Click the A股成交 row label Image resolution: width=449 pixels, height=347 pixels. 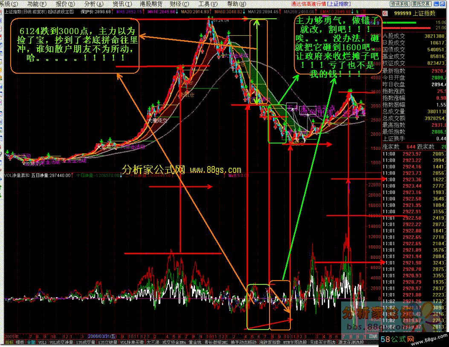[x=394, y=36]
